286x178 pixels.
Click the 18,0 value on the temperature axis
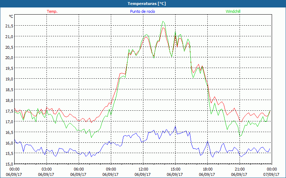(10, 100)
